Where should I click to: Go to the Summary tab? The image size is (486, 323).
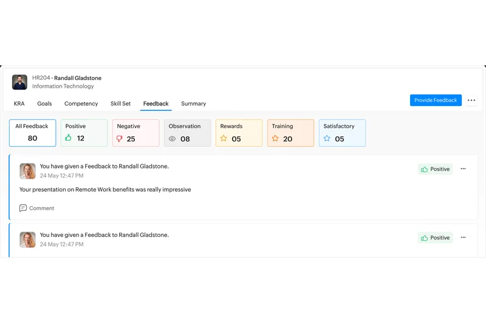(193, 104)
